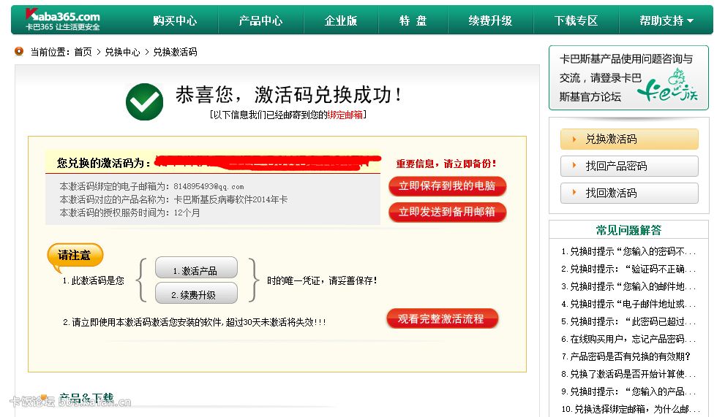Open FAQ 1 about 您输入的密码不
Viewport: 725px width, 417px height.
tap(628, 252)
